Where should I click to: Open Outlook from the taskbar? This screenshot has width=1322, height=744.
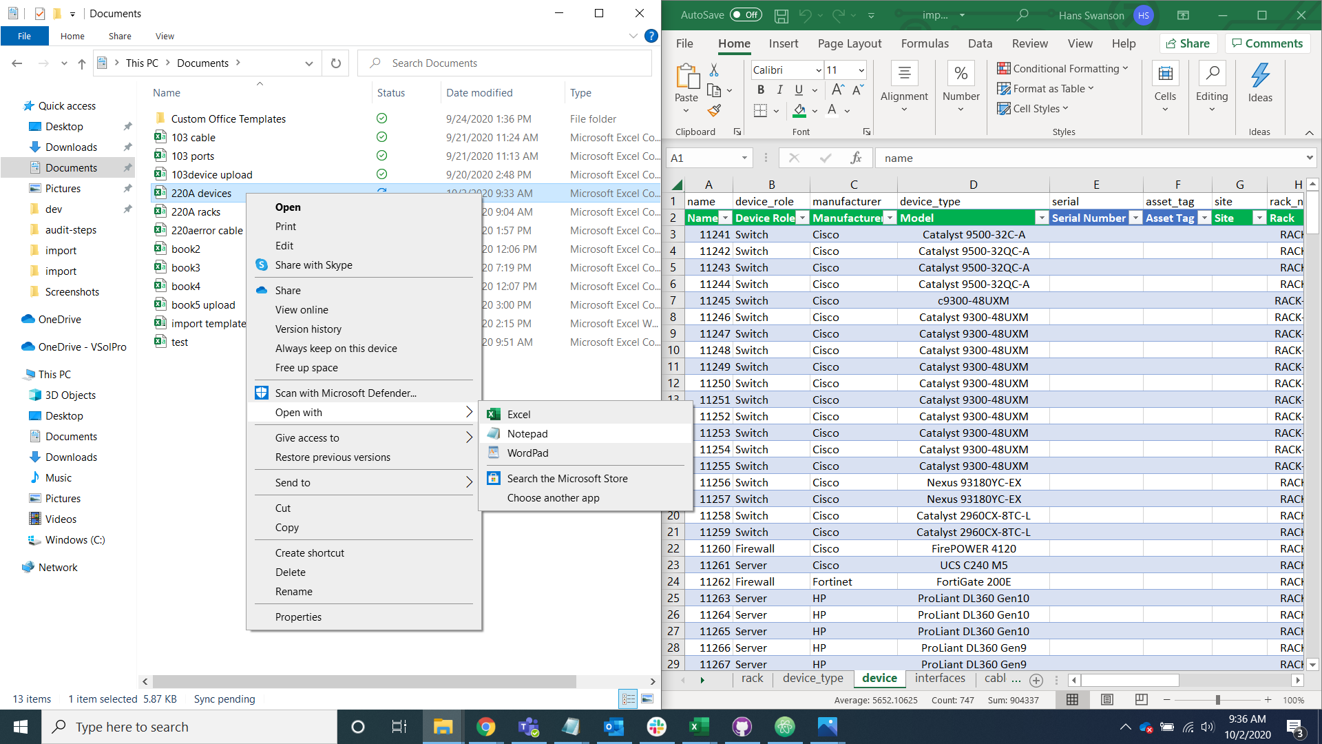point(614,727)
